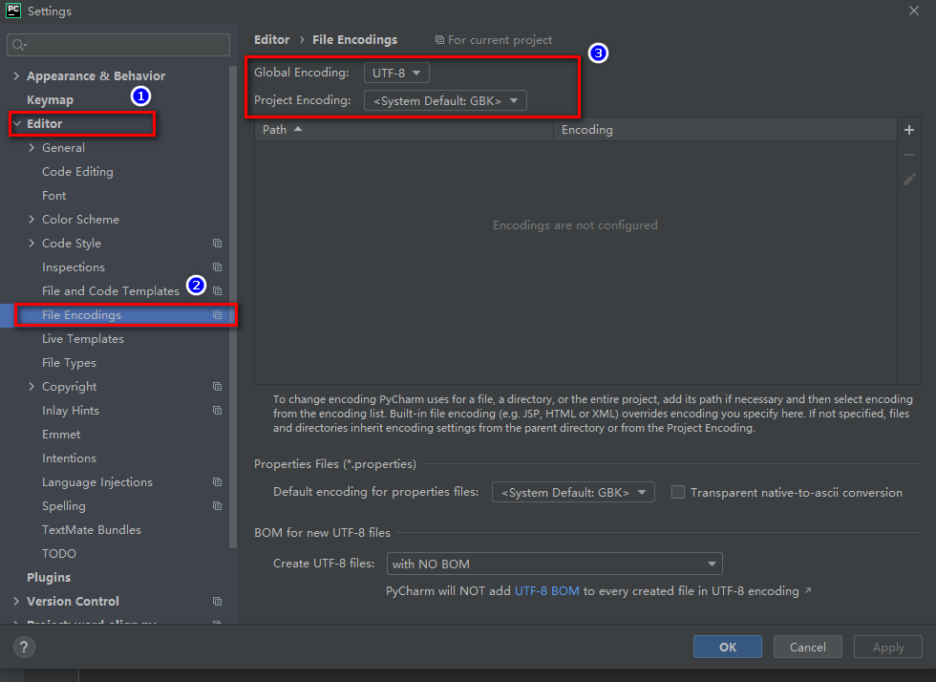Click the project icon beside Copyright

point(218,387)
